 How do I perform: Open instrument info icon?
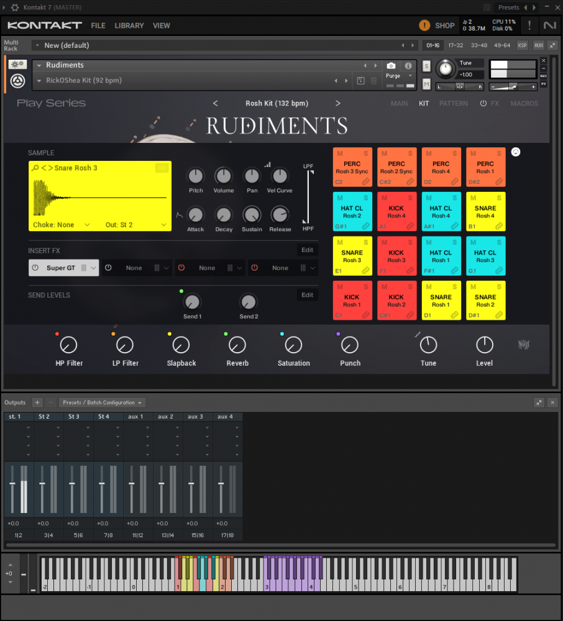408,66
